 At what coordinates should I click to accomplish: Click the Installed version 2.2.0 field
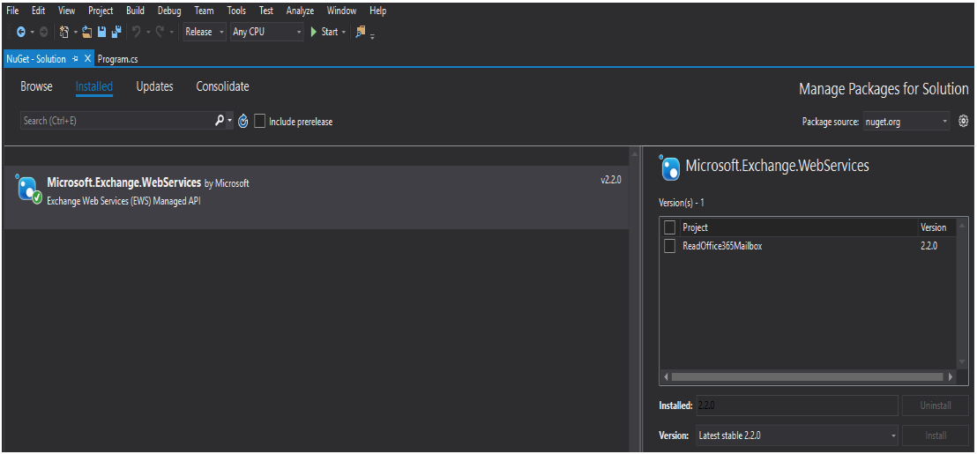pos(797,406)
